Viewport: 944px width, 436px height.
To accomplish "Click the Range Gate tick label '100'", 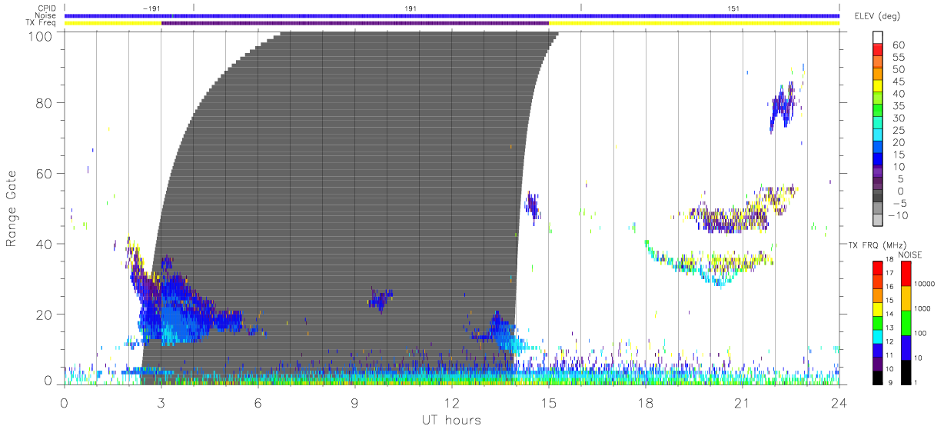I will click(x=41, y=35).
